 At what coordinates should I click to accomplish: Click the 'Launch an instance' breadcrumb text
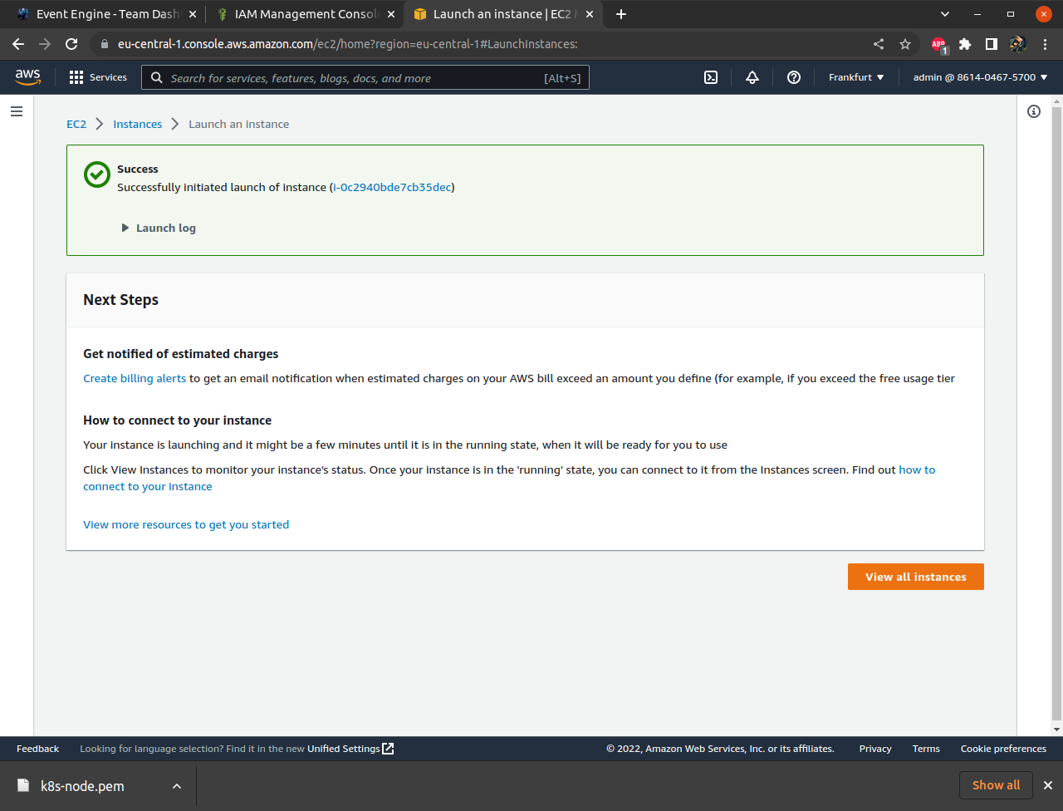[239, 124]
